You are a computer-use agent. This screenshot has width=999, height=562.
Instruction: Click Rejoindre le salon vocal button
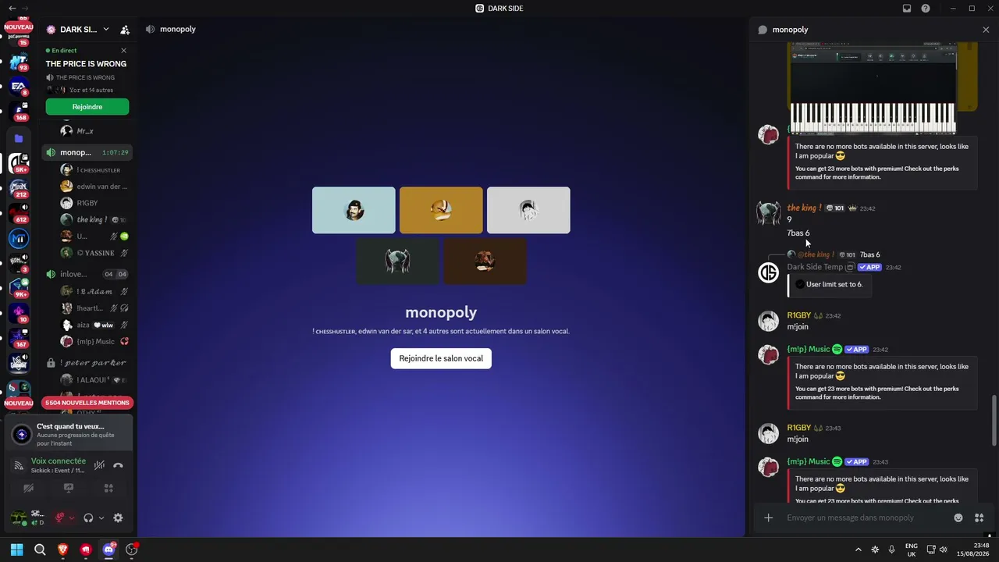tap(441, 358)
